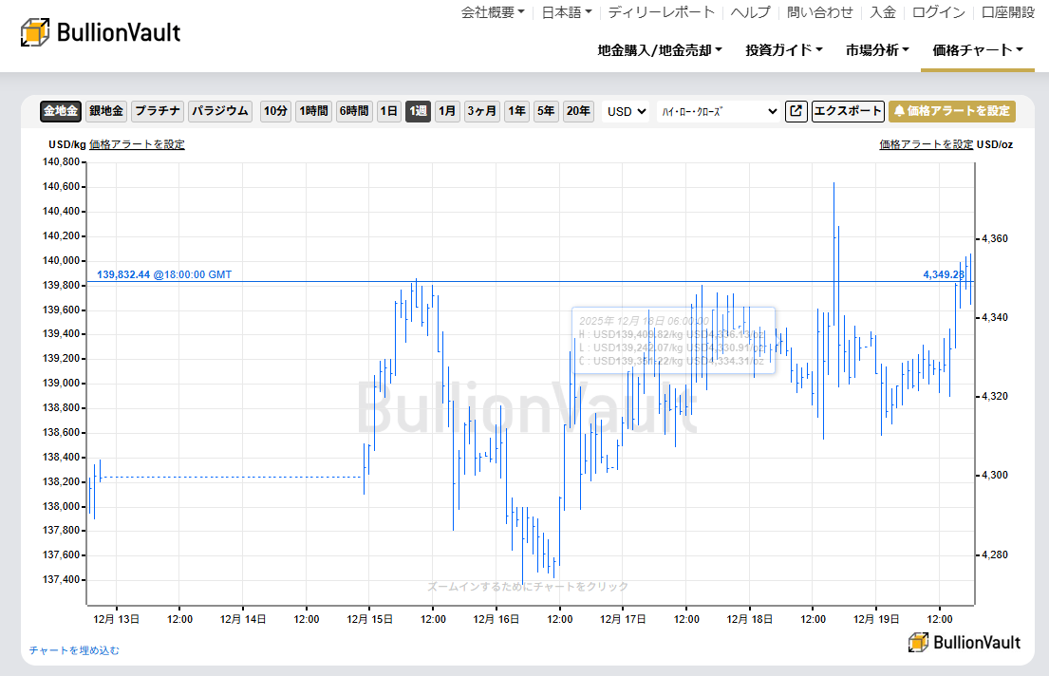Click the bell icon on 価格アラートを設定 button
The width and height of the screenshot is (1049, 676).
[900, 111]
